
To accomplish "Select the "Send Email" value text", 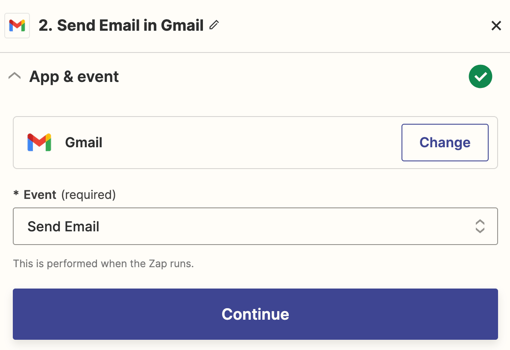I will (63, 227).
